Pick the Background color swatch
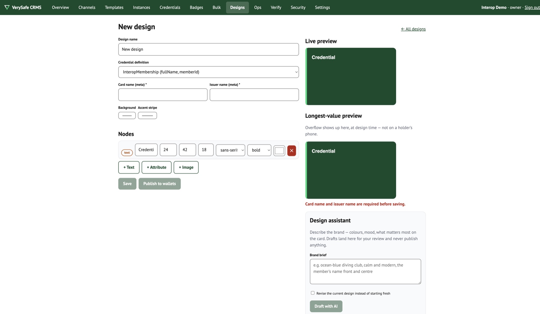540x314 pixels. pos(127,115)
